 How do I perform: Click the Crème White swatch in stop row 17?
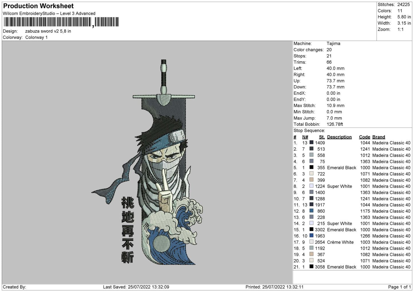coord(311,242)
